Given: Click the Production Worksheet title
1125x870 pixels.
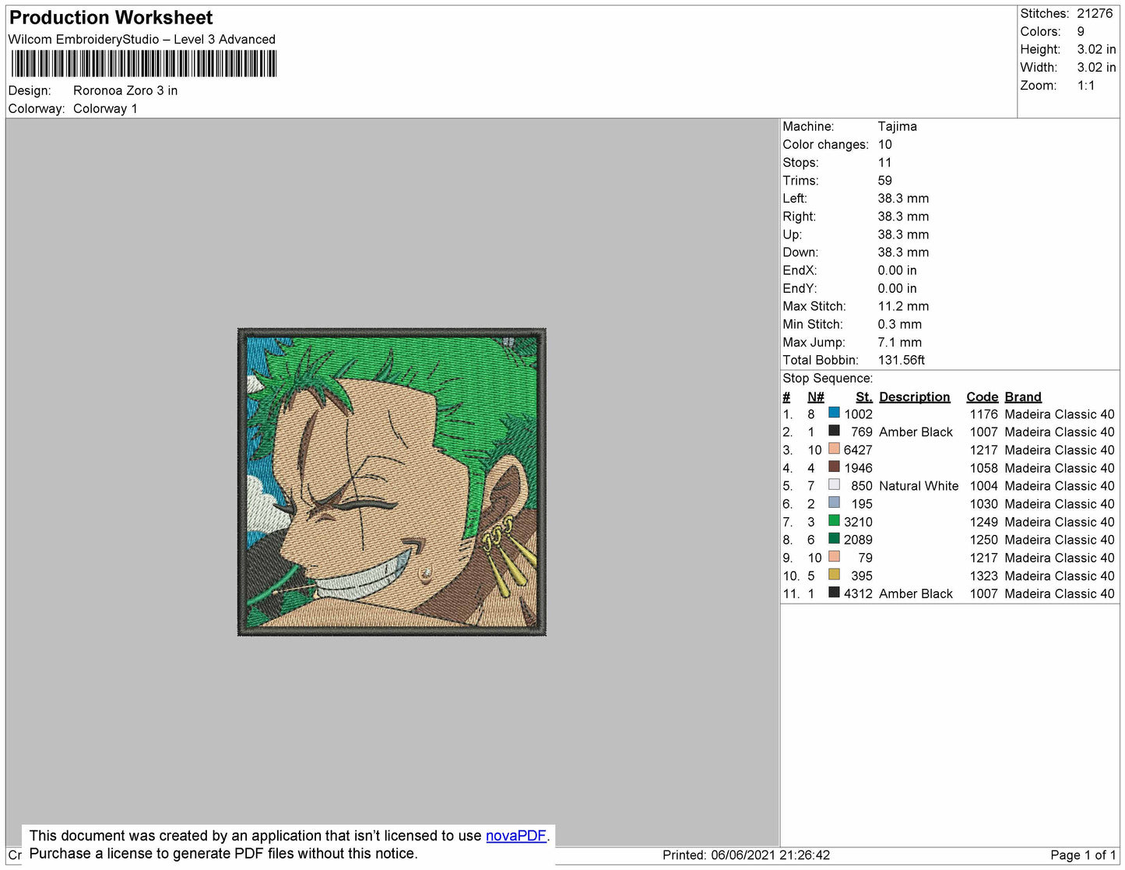Looking at the screenshot, I should pos(111,17).
